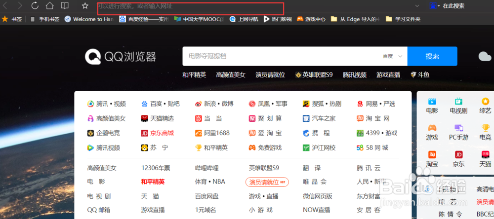Open the search engine selector paw icon
This screenshot has height=219, width=494.
click(435, 5)
